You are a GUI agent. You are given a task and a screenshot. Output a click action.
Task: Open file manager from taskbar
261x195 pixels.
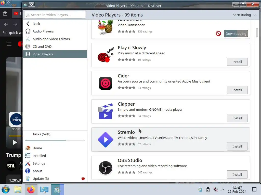(18, 189)
